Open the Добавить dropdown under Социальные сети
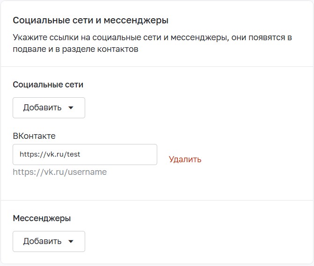The width and height of the screenshot is (314, 266). [49, 108]
